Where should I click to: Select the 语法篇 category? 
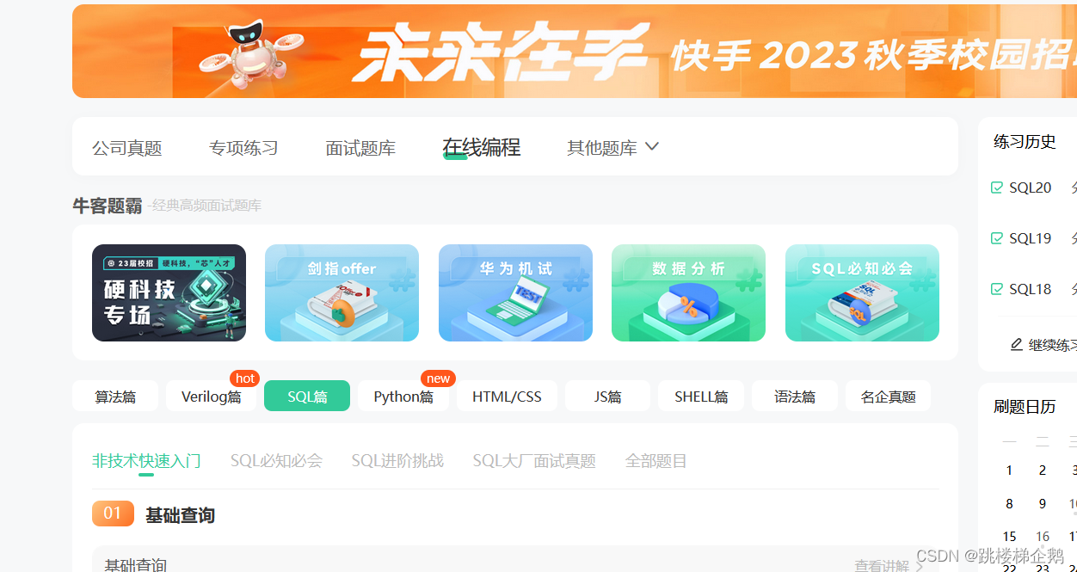(795, 397)
